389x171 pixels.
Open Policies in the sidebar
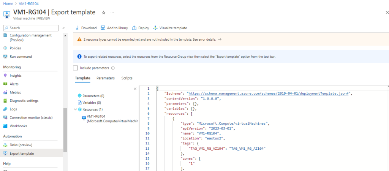15,48
